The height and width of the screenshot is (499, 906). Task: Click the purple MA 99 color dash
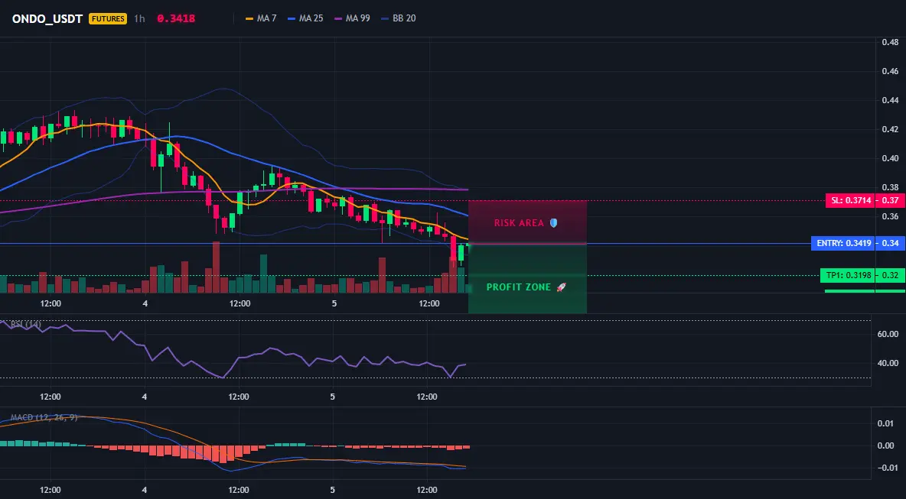338,18
